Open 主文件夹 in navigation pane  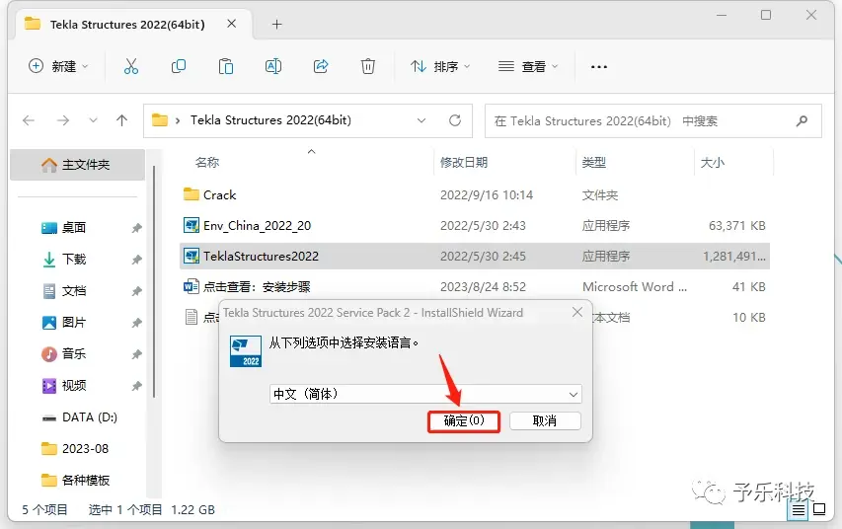[x=77, y=165]
